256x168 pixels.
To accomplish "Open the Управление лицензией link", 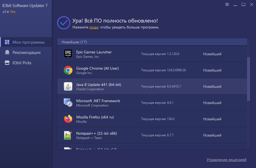I will coord(226,160).
